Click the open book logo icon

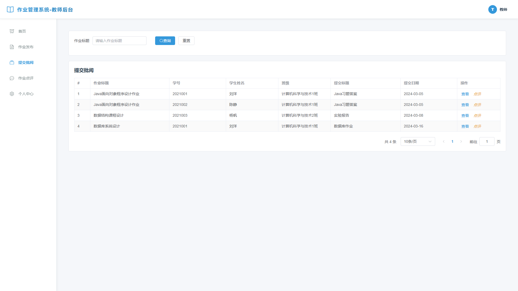[10, 9]
